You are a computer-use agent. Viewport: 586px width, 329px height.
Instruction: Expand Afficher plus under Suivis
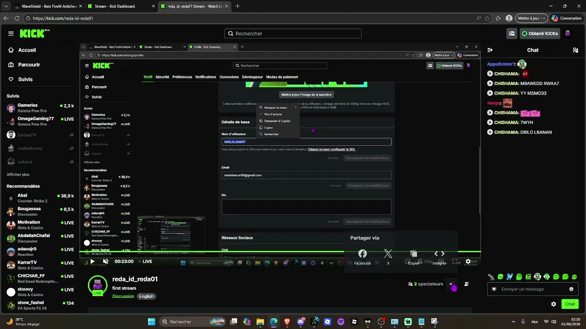point(18,175)
